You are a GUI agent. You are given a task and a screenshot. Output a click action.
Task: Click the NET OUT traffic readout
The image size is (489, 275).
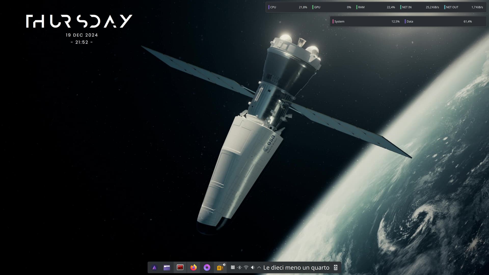(464, 7)
